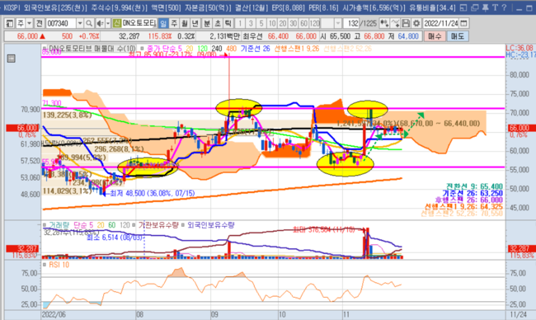Expand the speaker options dropdown arrow
Screen dimensions: 536x320
(x=108, y=23)
